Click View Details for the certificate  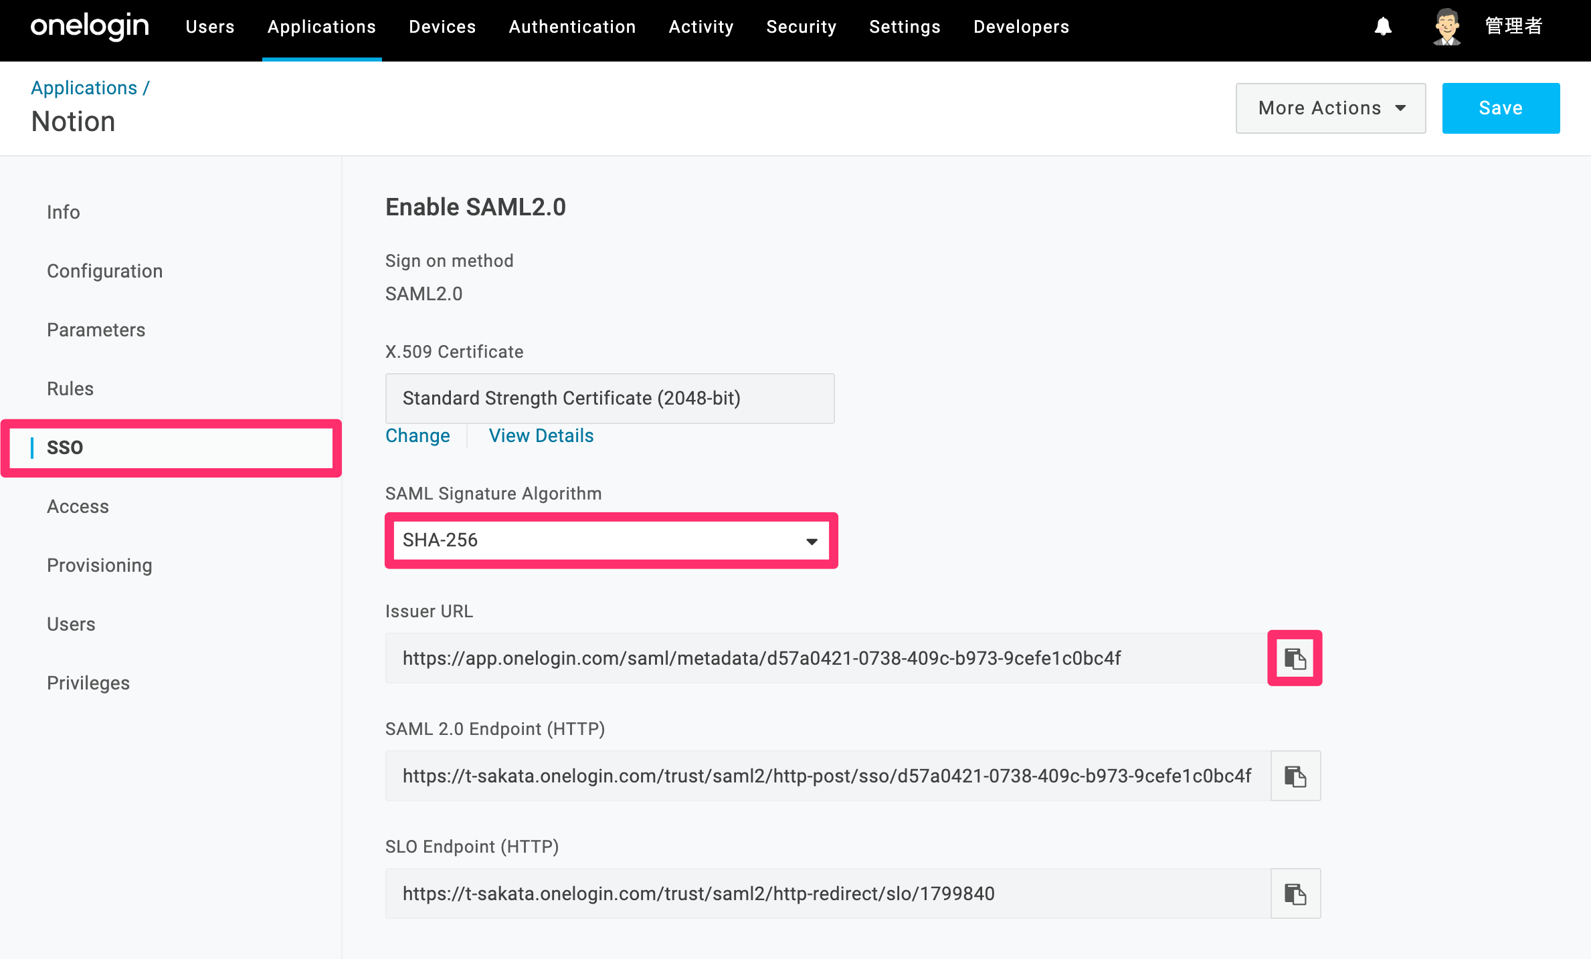coord(541,436)
